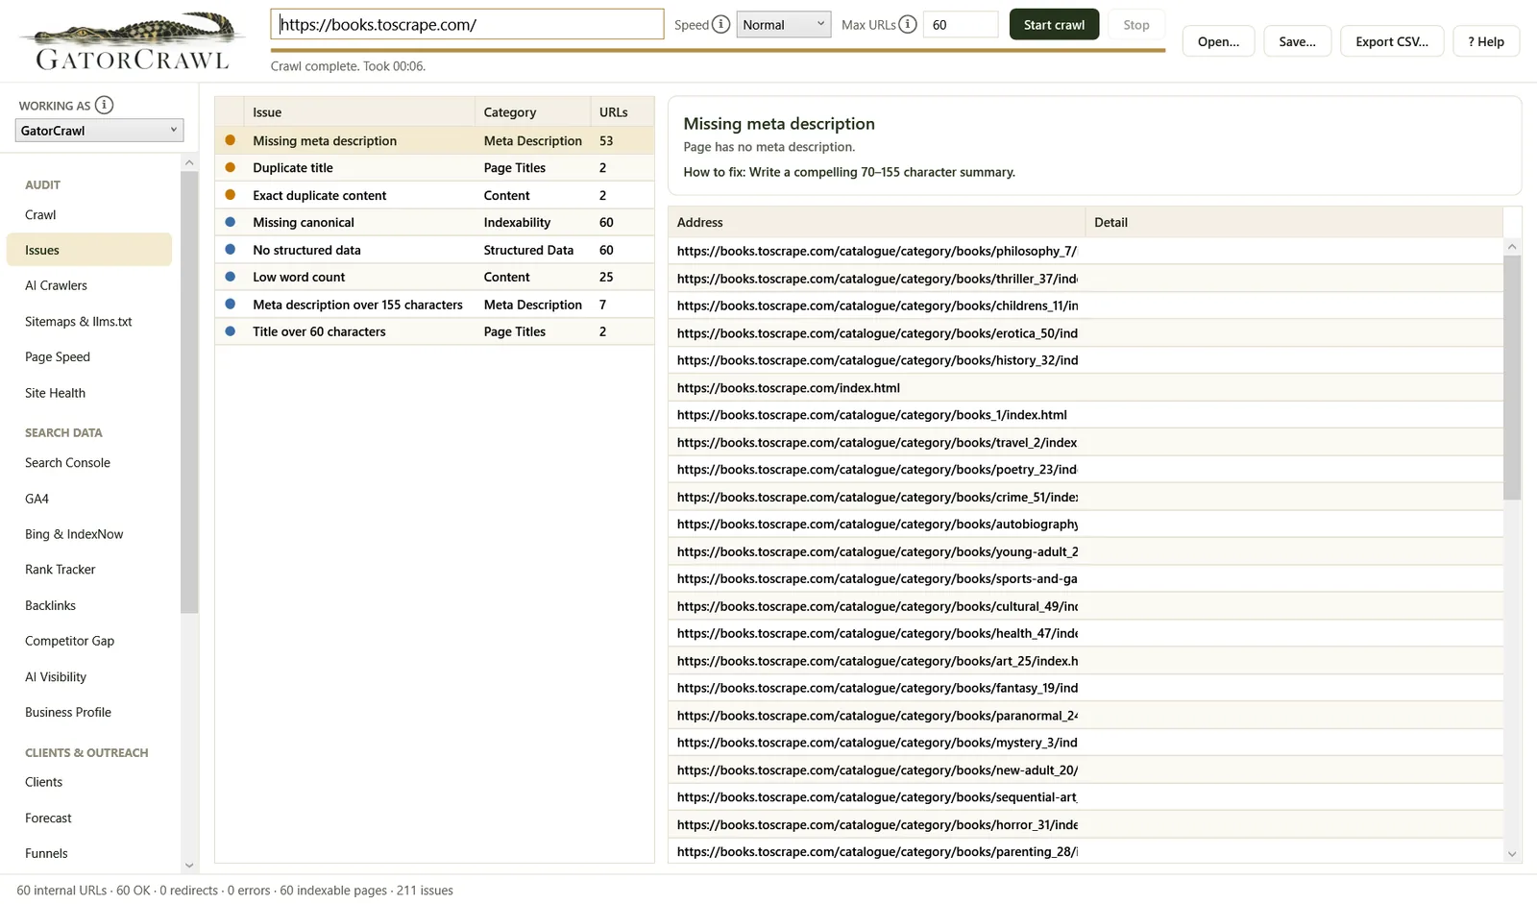Sort by the Issue column header

pyautogui.click(x=359, y=111)
